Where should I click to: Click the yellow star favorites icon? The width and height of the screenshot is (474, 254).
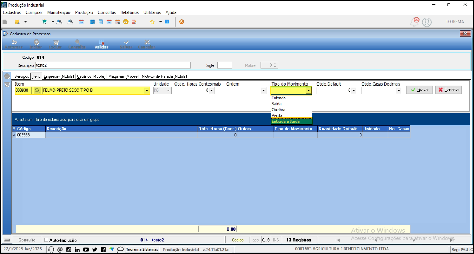click(x=152, y=22)
